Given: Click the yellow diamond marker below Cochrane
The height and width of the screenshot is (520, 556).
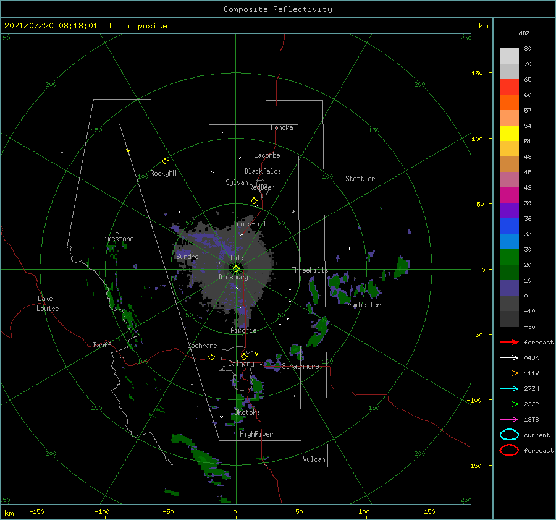Looking at the screenshot, I should click(x=211, y=357).
